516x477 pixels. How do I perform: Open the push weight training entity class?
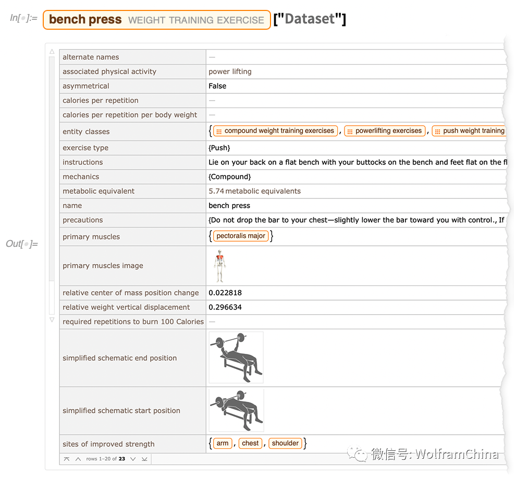(469, 131)
